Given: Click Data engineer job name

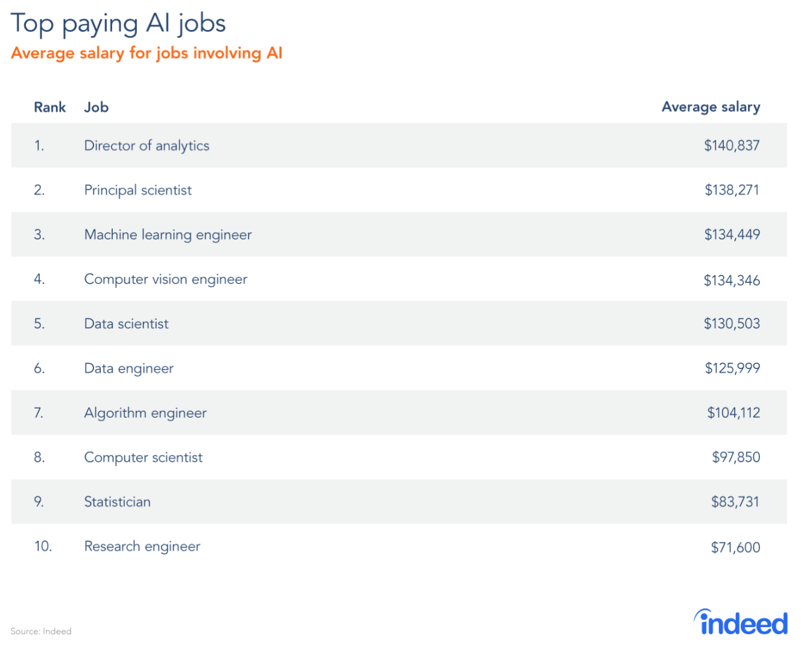Looking at the screenshot, I should click(x=128, y=368).
